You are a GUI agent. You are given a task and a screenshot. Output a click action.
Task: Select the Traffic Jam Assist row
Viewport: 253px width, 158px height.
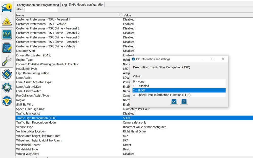pyautogui.click(x=28, y=113)
